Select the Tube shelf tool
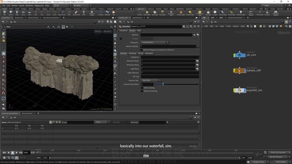Viewport: 292px width, 164px height. pos(17,13)
